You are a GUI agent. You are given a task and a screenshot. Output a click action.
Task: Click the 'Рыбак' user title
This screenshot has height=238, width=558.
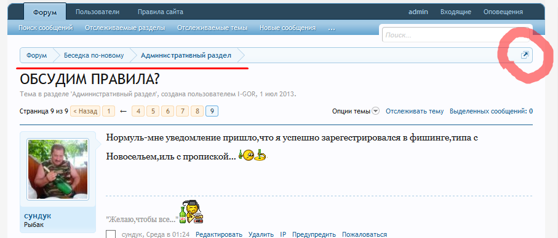[x=34, y=225]
